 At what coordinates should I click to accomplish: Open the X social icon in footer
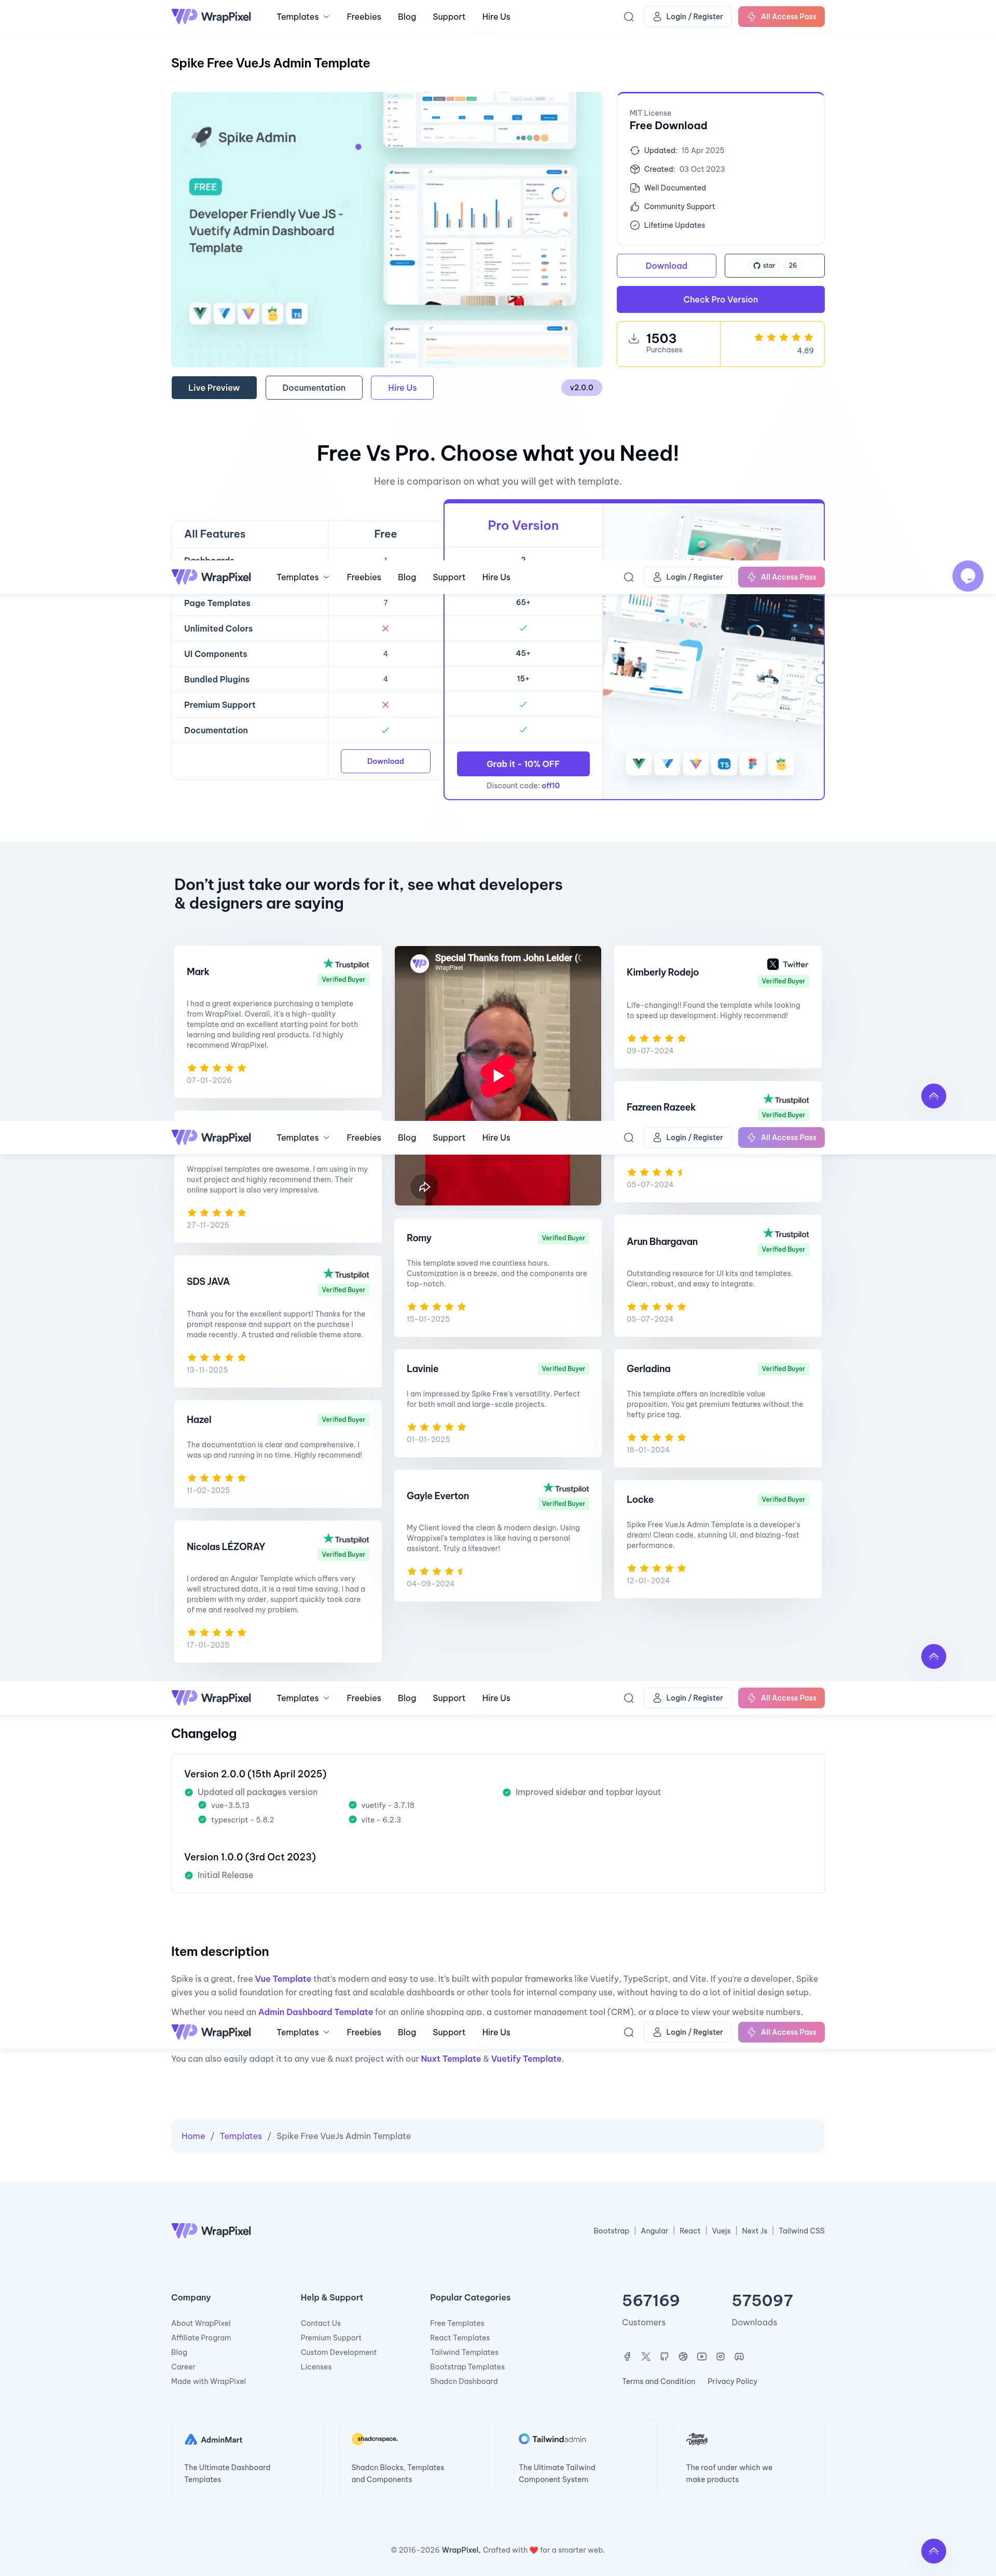646,2356
